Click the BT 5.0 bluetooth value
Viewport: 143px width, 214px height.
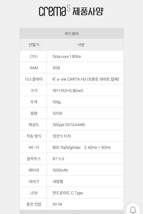click(58, 159)
